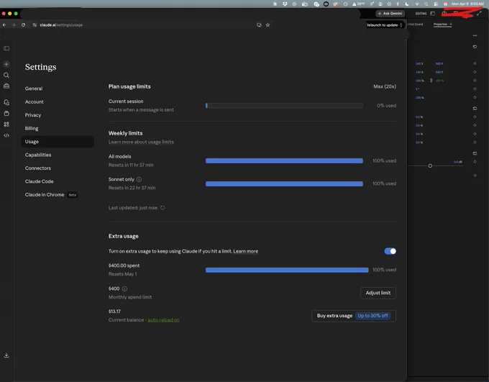Viewport: 489px width, 382px height.
Task: Click the info icon next to $400
Action: [124, 288]
